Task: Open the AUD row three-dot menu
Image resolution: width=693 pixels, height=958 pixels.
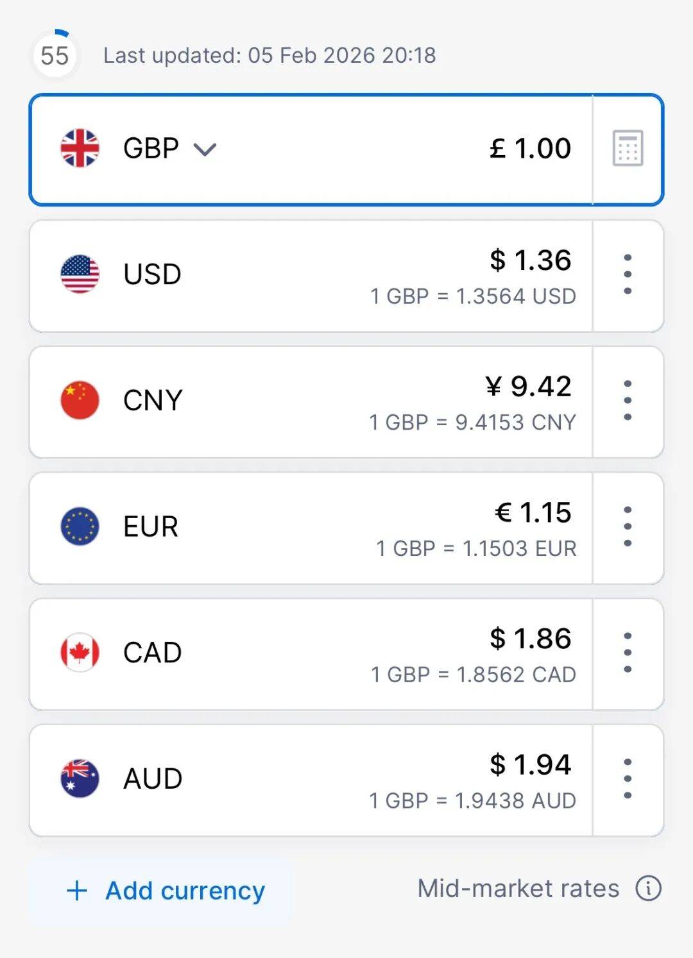Action: 628,778
